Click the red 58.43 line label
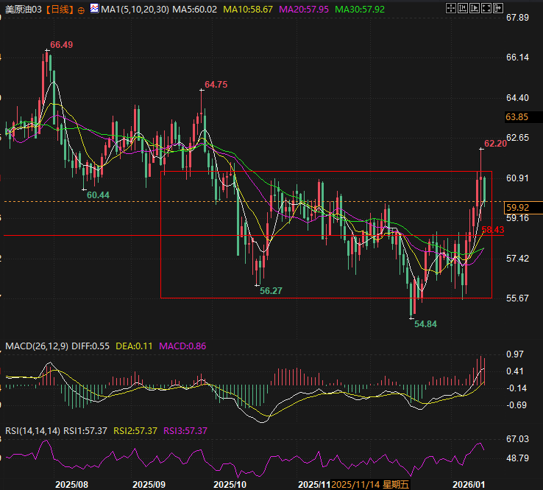 click(493, 230)
